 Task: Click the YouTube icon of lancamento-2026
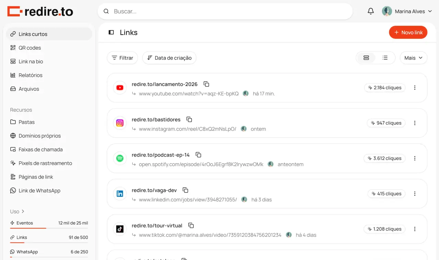120,88
